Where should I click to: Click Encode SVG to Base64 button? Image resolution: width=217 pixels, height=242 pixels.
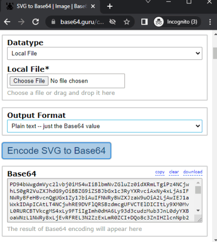(x=56, y=151)
